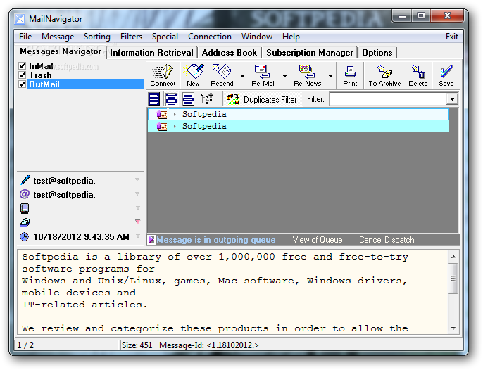483x370 pixels.
Task: Click message preview scrollbar up arrow
Action: pyautogui.click(x=453, y=257)
